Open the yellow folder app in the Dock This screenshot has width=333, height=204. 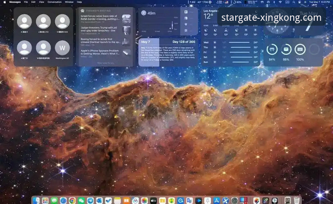(x=162, y=200)
